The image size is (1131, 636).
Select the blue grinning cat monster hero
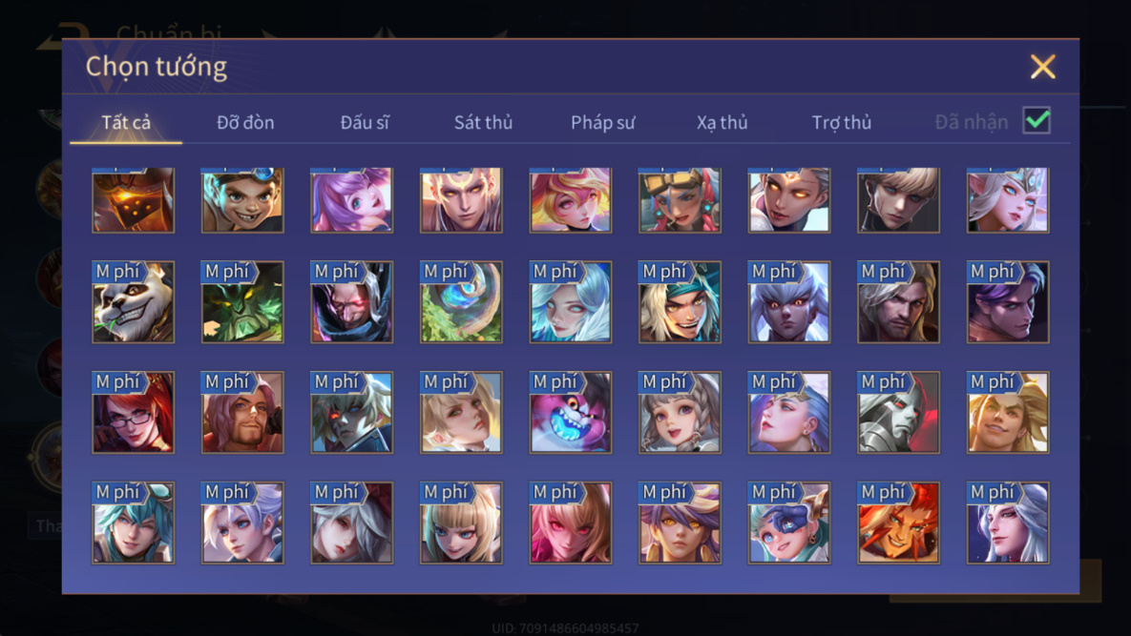click(x=570, y=412)
